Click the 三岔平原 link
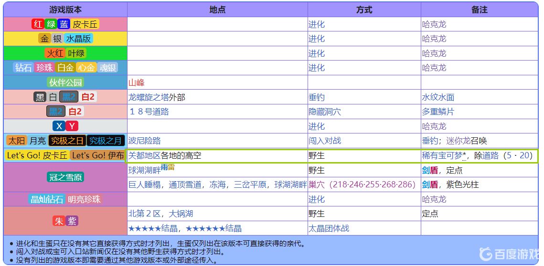This screenshot has width=544, height=266. click(x=250, y=184)
